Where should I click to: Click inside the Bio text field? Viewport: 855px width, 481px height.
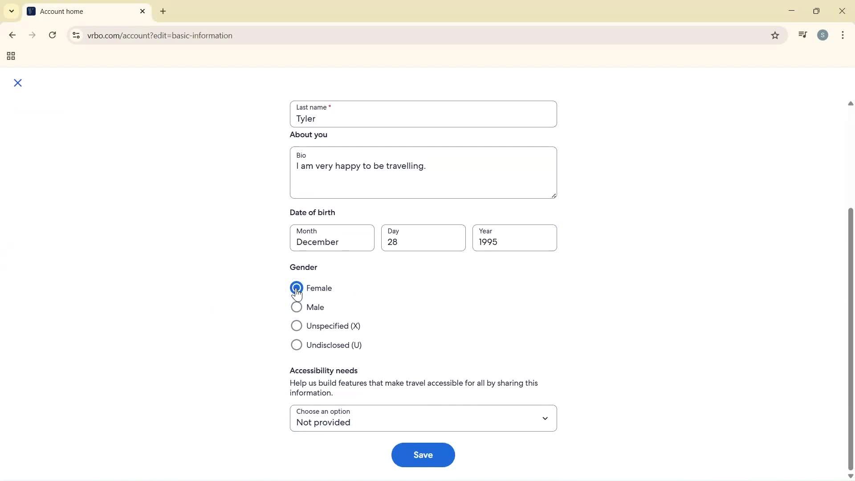pyautogui.click(x=423, y=174)
